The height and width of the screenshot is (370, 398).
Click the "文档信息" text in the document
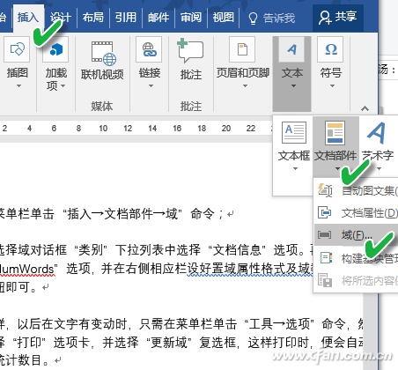(237, 250)
